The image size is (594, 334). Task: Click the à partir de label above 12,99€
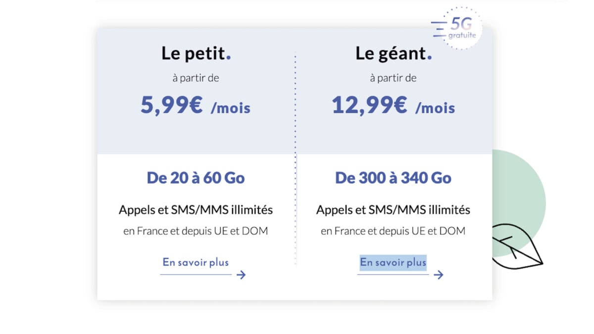[393, 78]
